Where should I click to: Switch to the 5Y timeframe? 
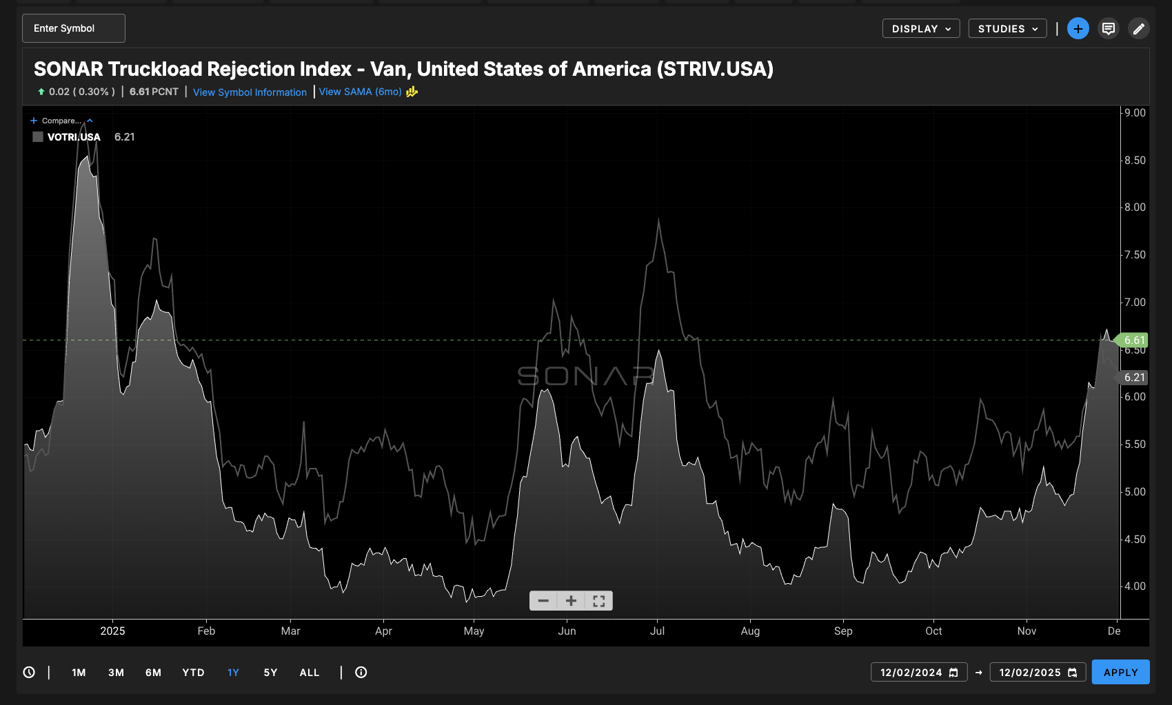coord(270,673)
